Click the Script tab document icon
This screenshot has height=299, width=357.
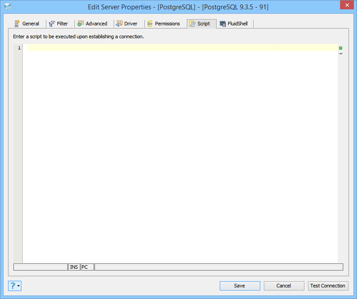[193, 24]
